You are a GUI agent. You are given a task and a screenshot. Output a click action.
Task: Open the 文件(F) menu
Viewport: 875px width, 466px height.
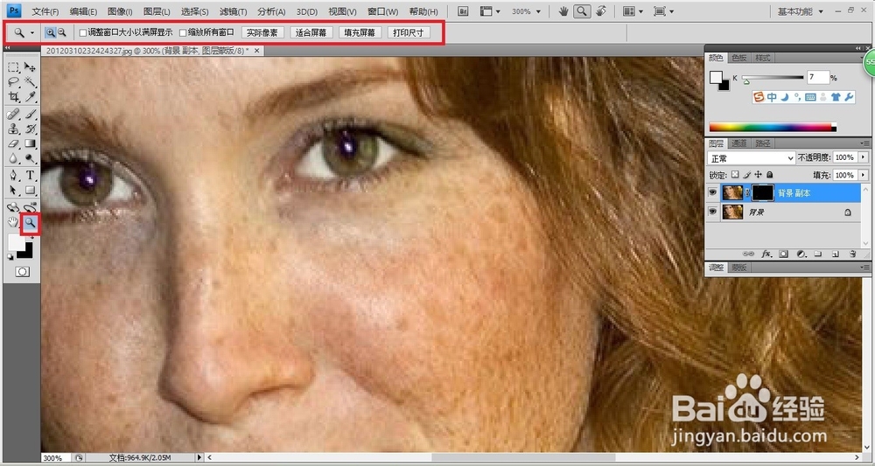(x=45, y=11)
